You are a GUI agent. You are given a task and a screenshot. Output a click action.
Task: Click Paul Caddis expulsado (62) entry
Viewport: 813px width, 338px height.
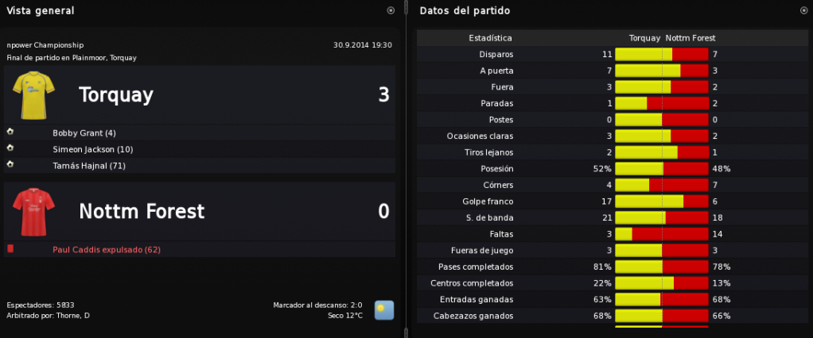click(x=107, y=250)
